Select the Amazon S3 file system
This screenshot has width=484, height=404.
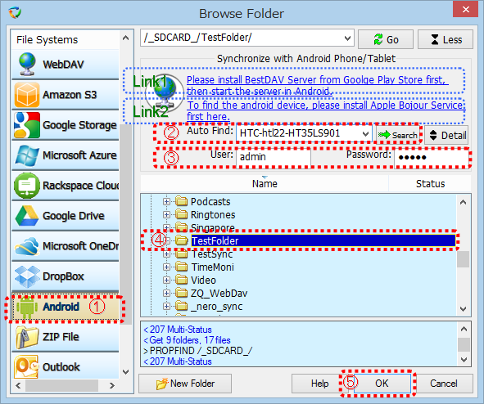(66, 94)
